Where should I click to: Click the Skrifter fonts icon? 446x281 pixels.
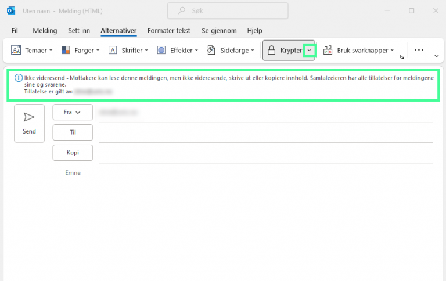point(113,51)
